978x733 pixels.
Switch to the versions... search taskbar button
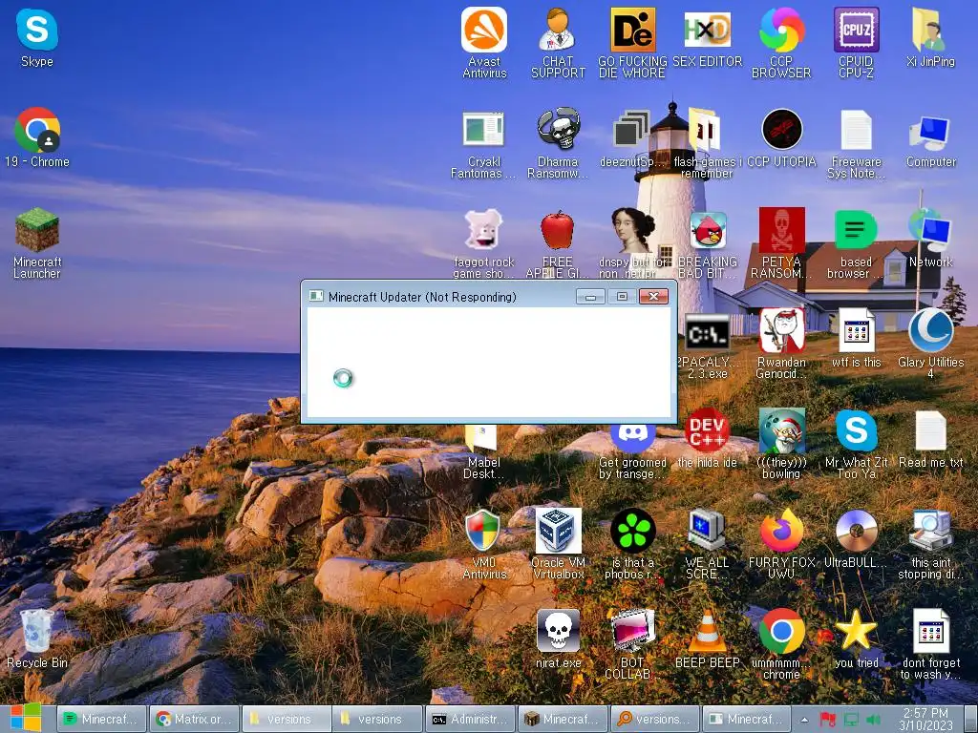(x=655, y=719)
